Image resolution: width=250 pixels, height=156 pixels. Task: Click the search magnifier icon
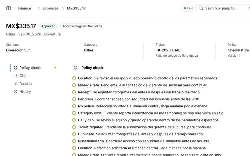pyautogui.click(x=201, y=8)
